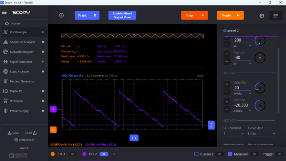Viewport: 286px width, 161px height.
Task: Open the Home menu item
Action: pyautogui.click(x=15, y=23)
